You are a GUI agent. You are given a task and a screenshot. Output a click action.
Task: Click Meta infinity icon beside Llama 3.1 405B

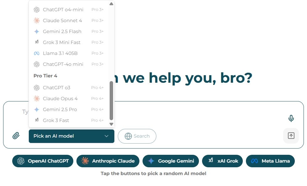[x=37, y=53]
